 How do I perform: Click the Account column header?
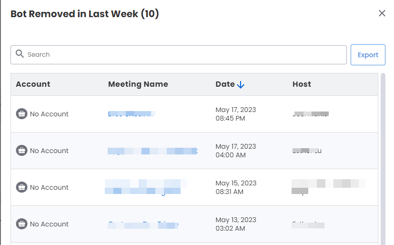click(x=33, y=84)
